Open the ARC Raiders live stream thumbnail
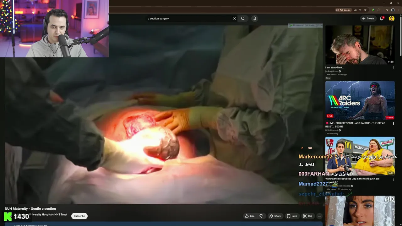The height and width of the screenshot is (226, 402). [x=360, y=100]
